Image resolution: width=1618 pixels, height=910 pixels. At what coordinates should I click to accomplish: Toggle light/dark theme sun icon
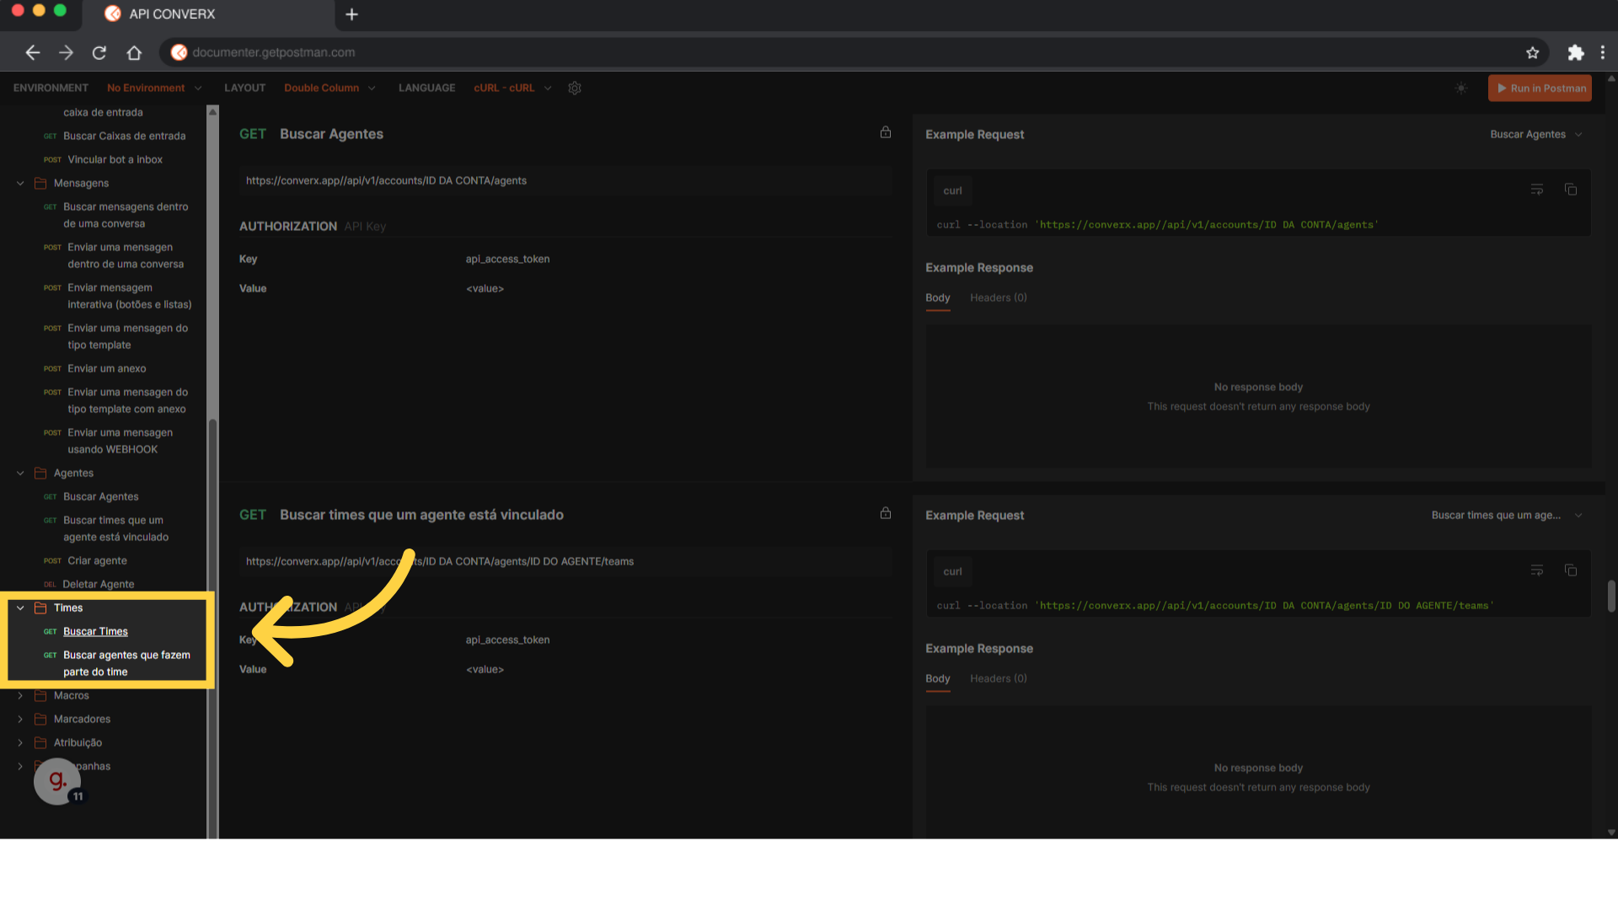click(1461, 88)
